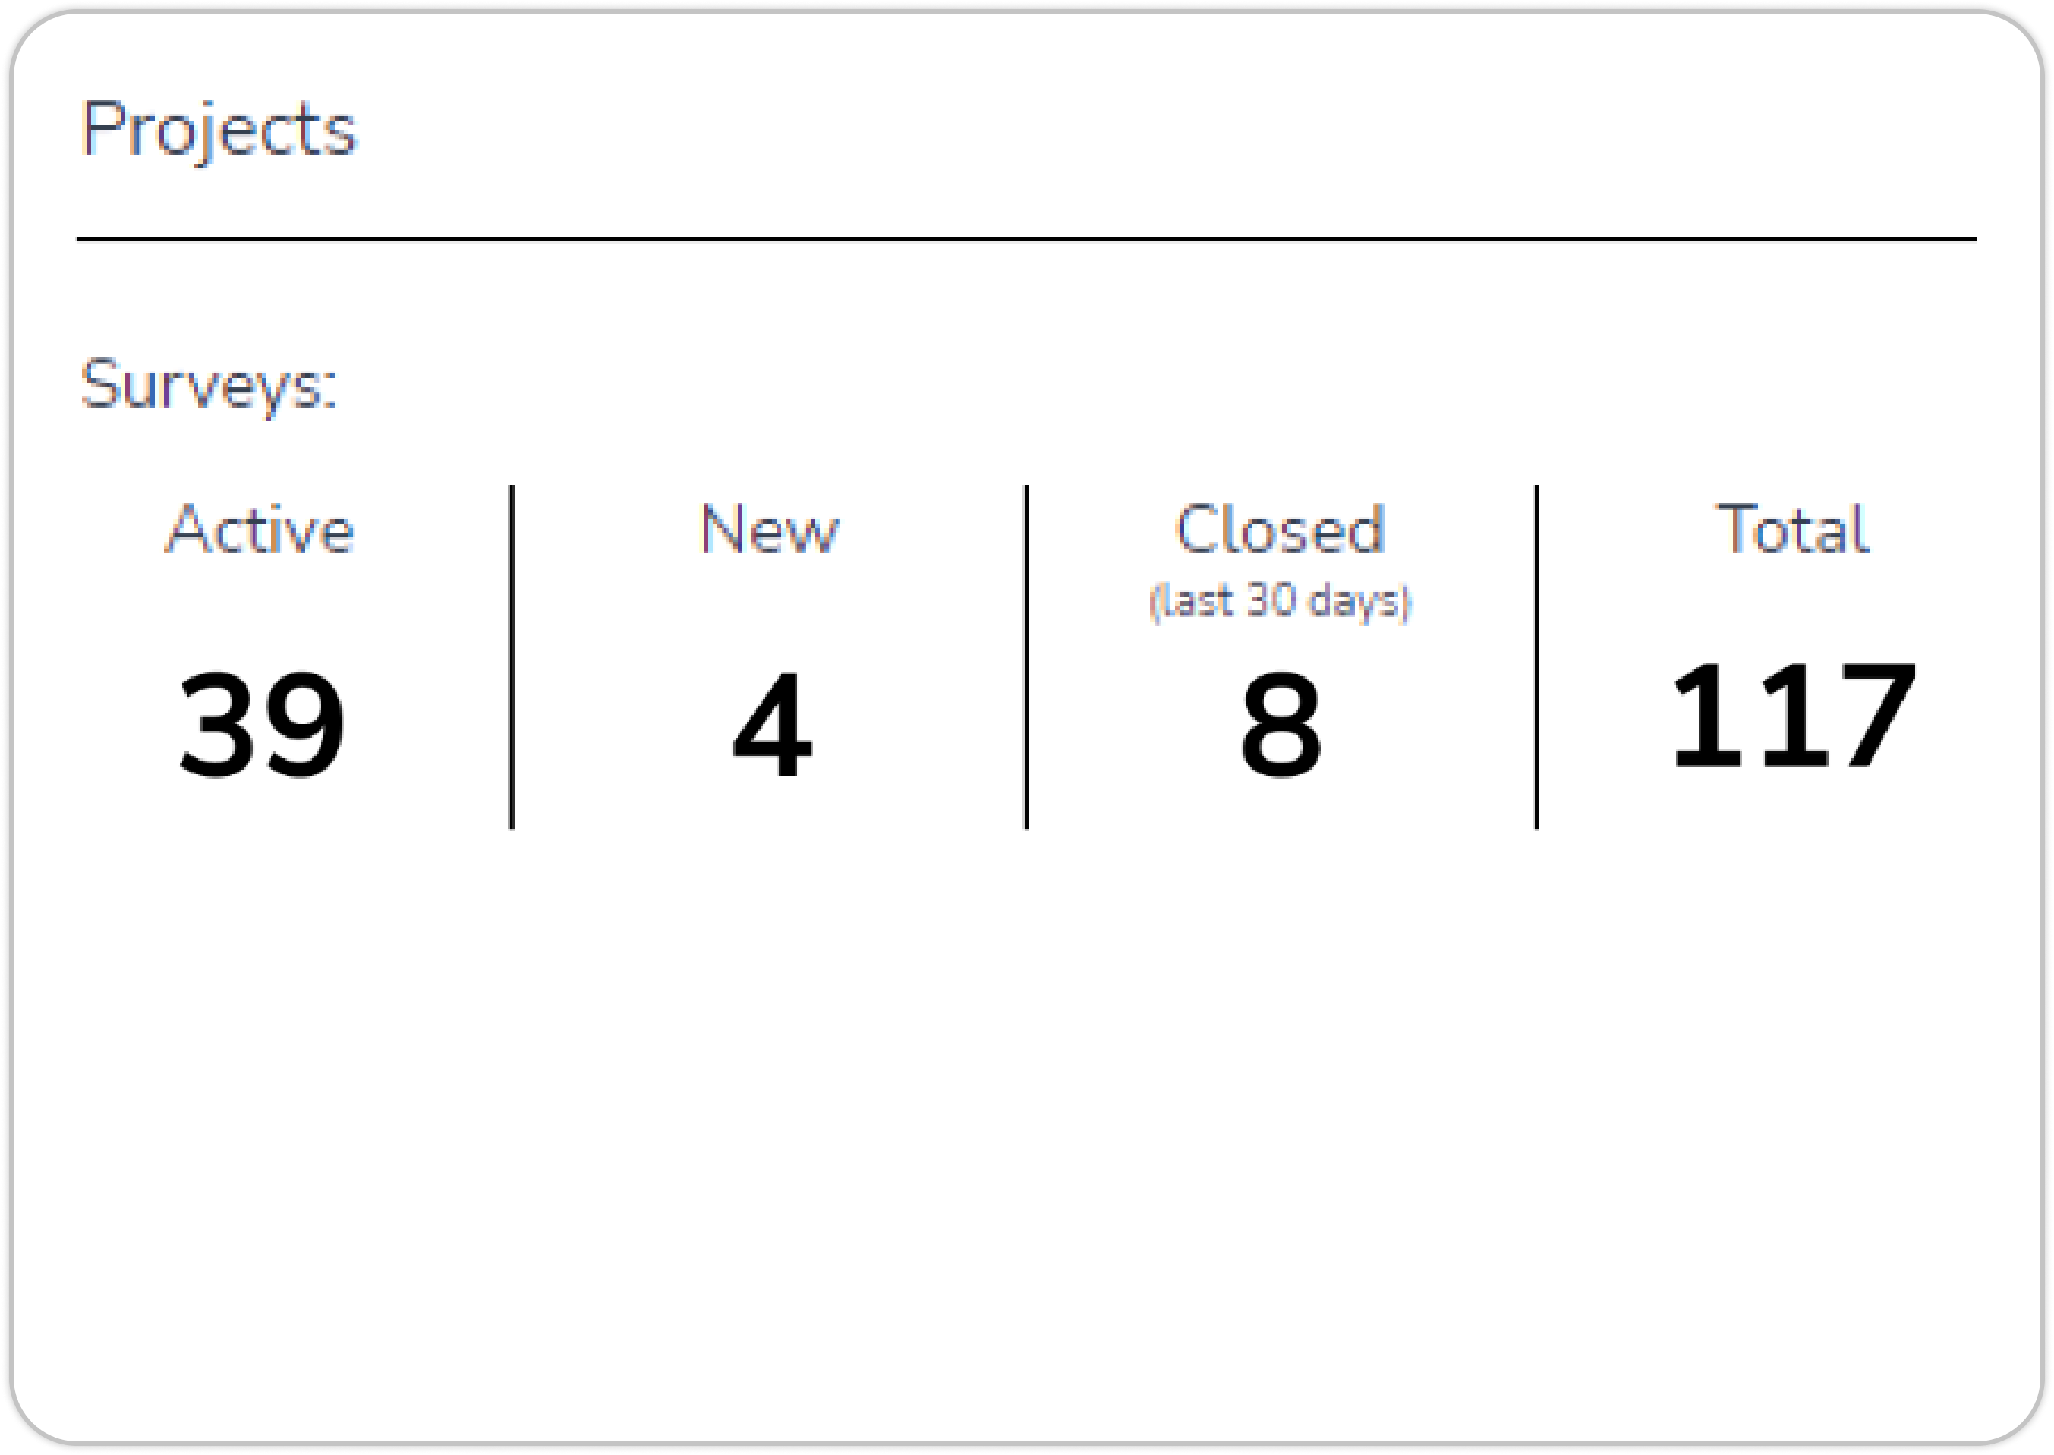Click the active surveys count 39

(x=260, y=724)
